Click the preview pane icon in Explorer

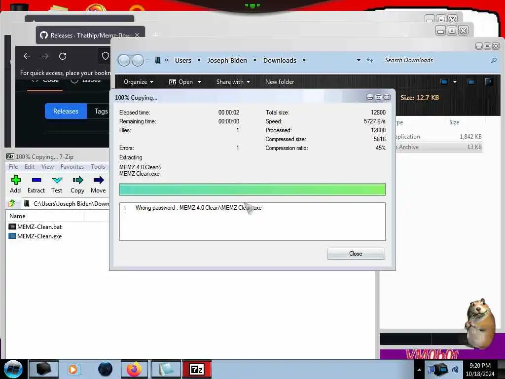pos(471,82)
